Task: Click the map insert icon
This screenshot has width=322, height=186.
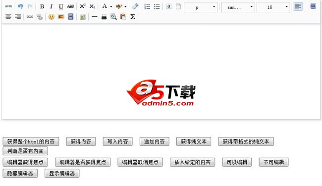Action: pos(83,17)
